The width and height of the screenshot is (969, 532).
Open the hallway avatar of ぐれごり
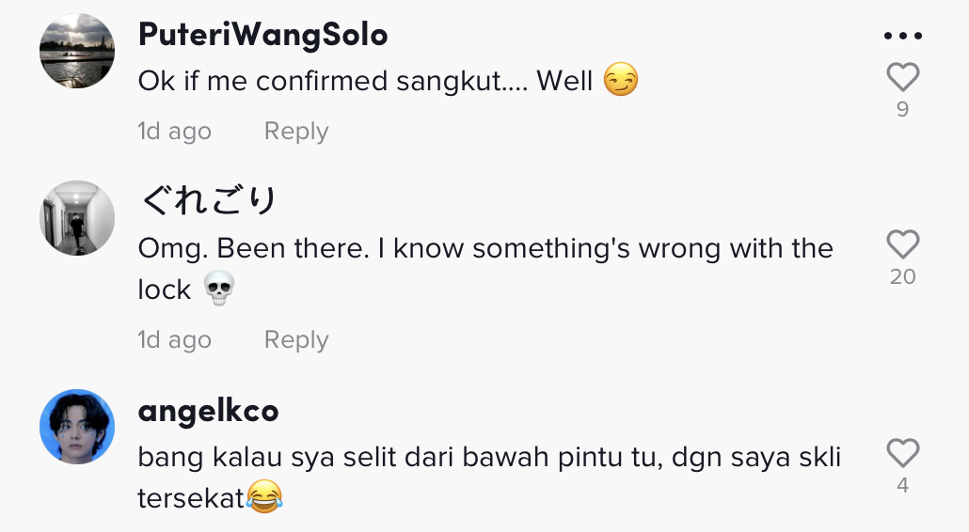[x=77, y=218]
